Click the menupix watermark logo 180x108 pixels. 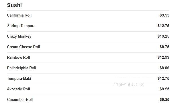point(128,85)
